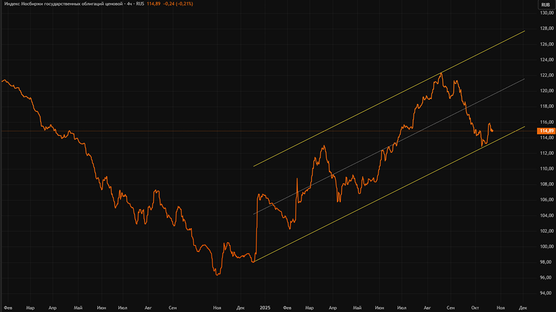Click the 106,00 price axis label
This screenshot has width=556, height=312.
pos(547,200)
